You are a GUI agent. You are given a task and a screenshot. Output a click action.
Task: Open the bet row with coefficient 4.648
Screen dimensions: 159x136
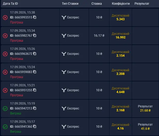click(80, 90)
